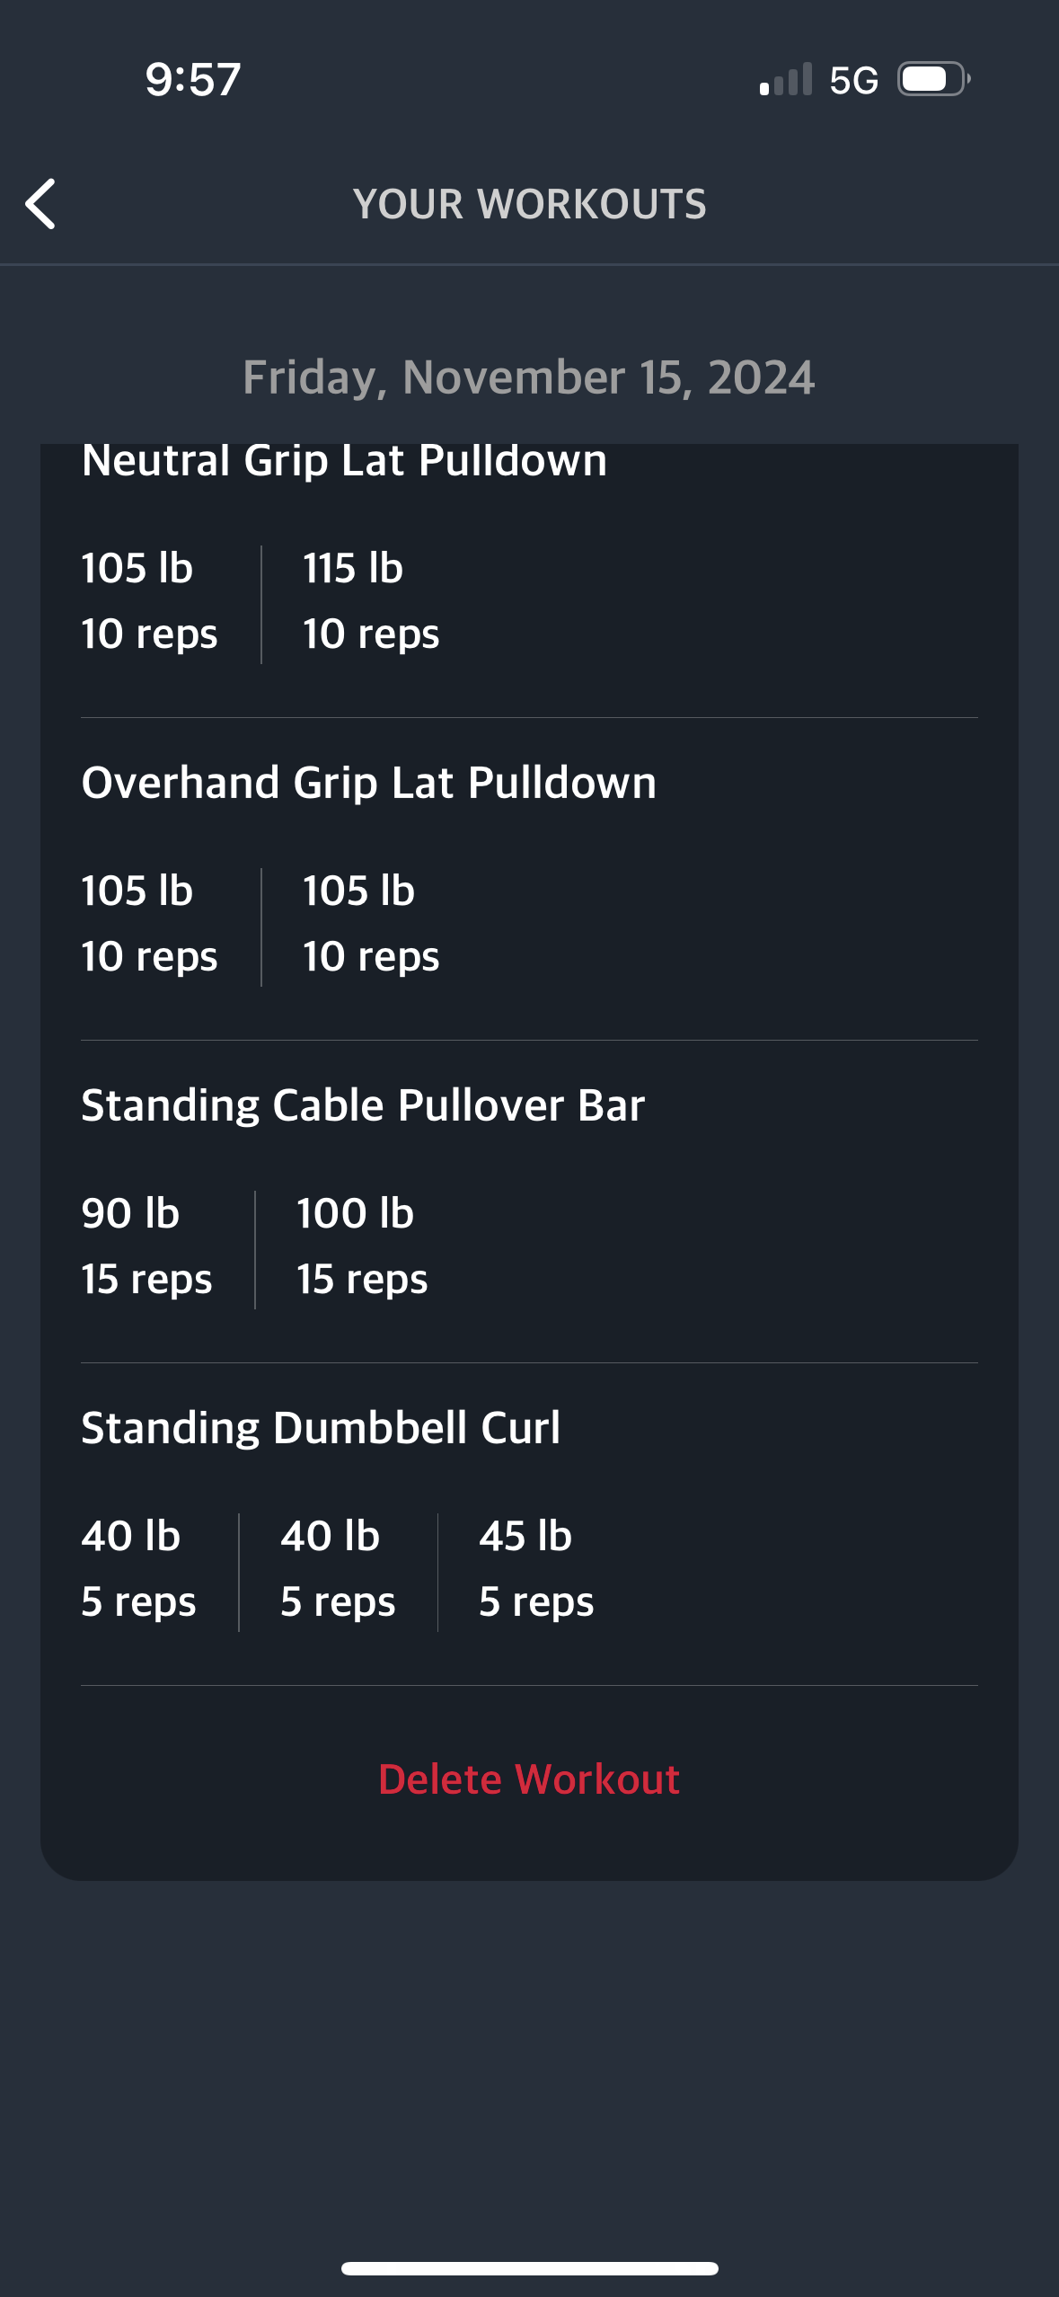
Task: Tap the battery status icon
Action: click(933, 79)
